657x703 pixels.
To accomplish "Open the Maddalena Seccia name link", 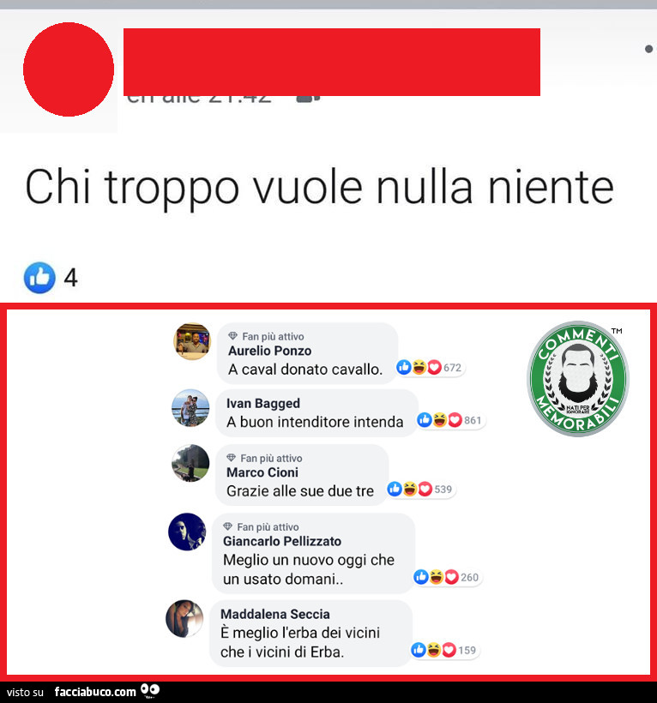I will (275, 614).
